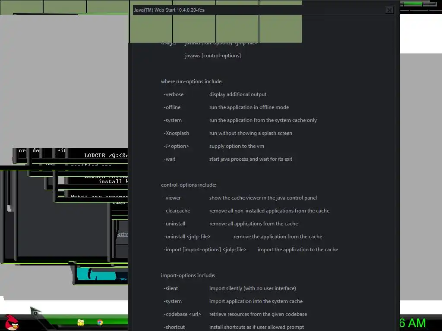Click the '-wait' option text

point(169,159)
